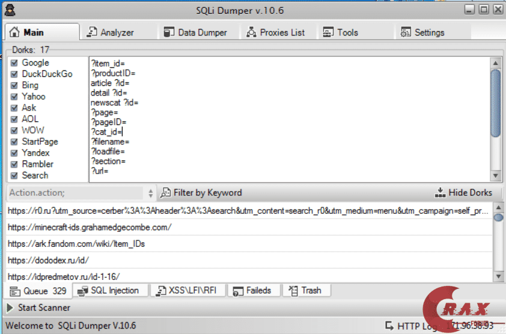Screen dimensions: 506x334
Task: Click the Hide Dorks download icon
Action: (440, 193)
